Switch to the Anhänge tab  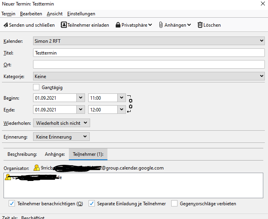click(55, 154)
